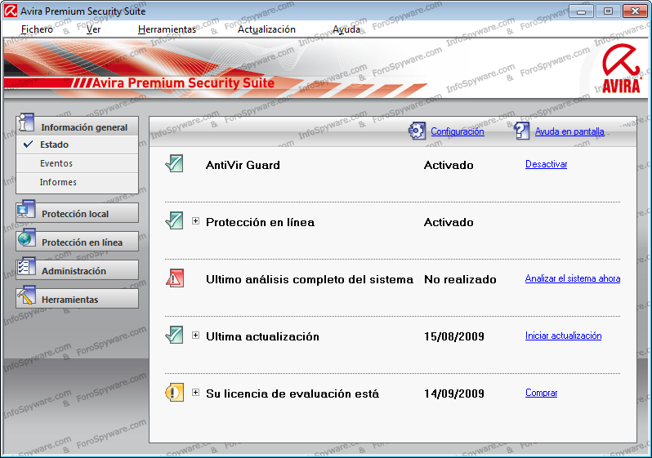Click the AntiVir Guard green check icon
This screenshot has height=458, width=652.
(174, 163)
